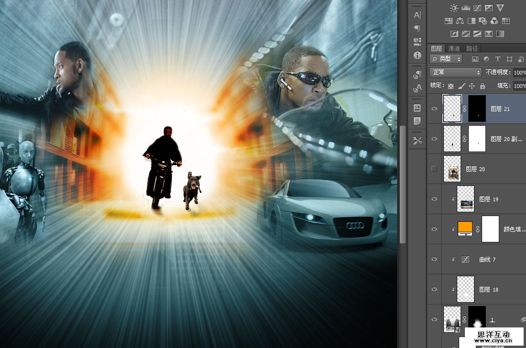Click the 曲线 7 curves layer icon
Viewport: 526px width, 348px height.
point(465,259)
